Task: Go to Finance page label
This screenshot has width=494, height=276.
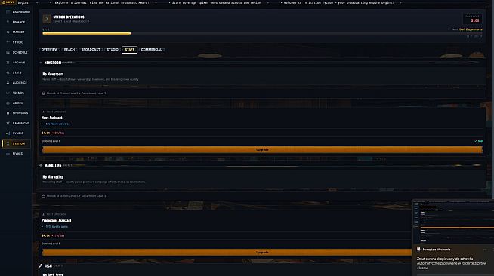Action: coord(19,22)
